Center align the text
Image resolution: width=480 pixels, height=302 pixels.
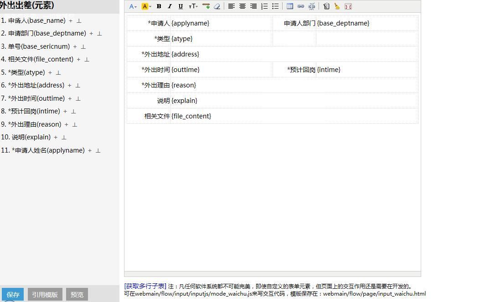(x=243, y=6)
